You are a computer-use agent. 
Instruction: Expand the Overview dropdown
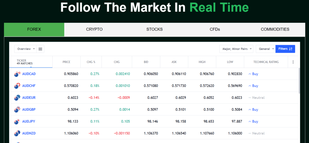[x=25, y=49]
